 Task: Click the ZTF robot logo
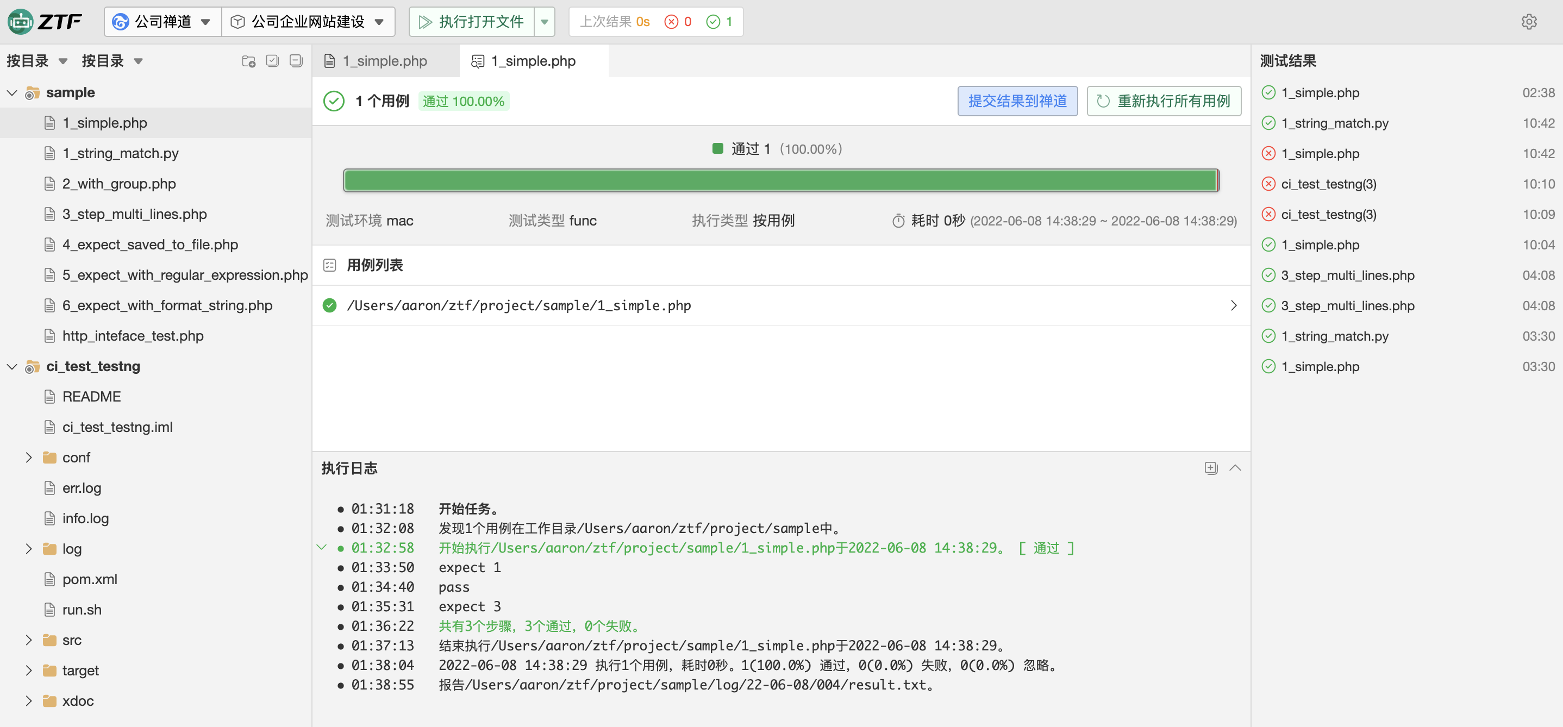click(21, 22)
